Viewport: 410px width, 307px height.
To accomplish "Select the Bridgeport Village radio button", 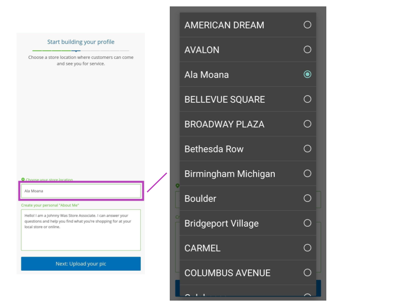I will 307,223.
